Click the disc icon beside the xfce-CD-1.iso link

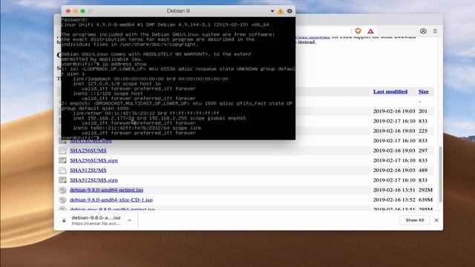point(62,200)
